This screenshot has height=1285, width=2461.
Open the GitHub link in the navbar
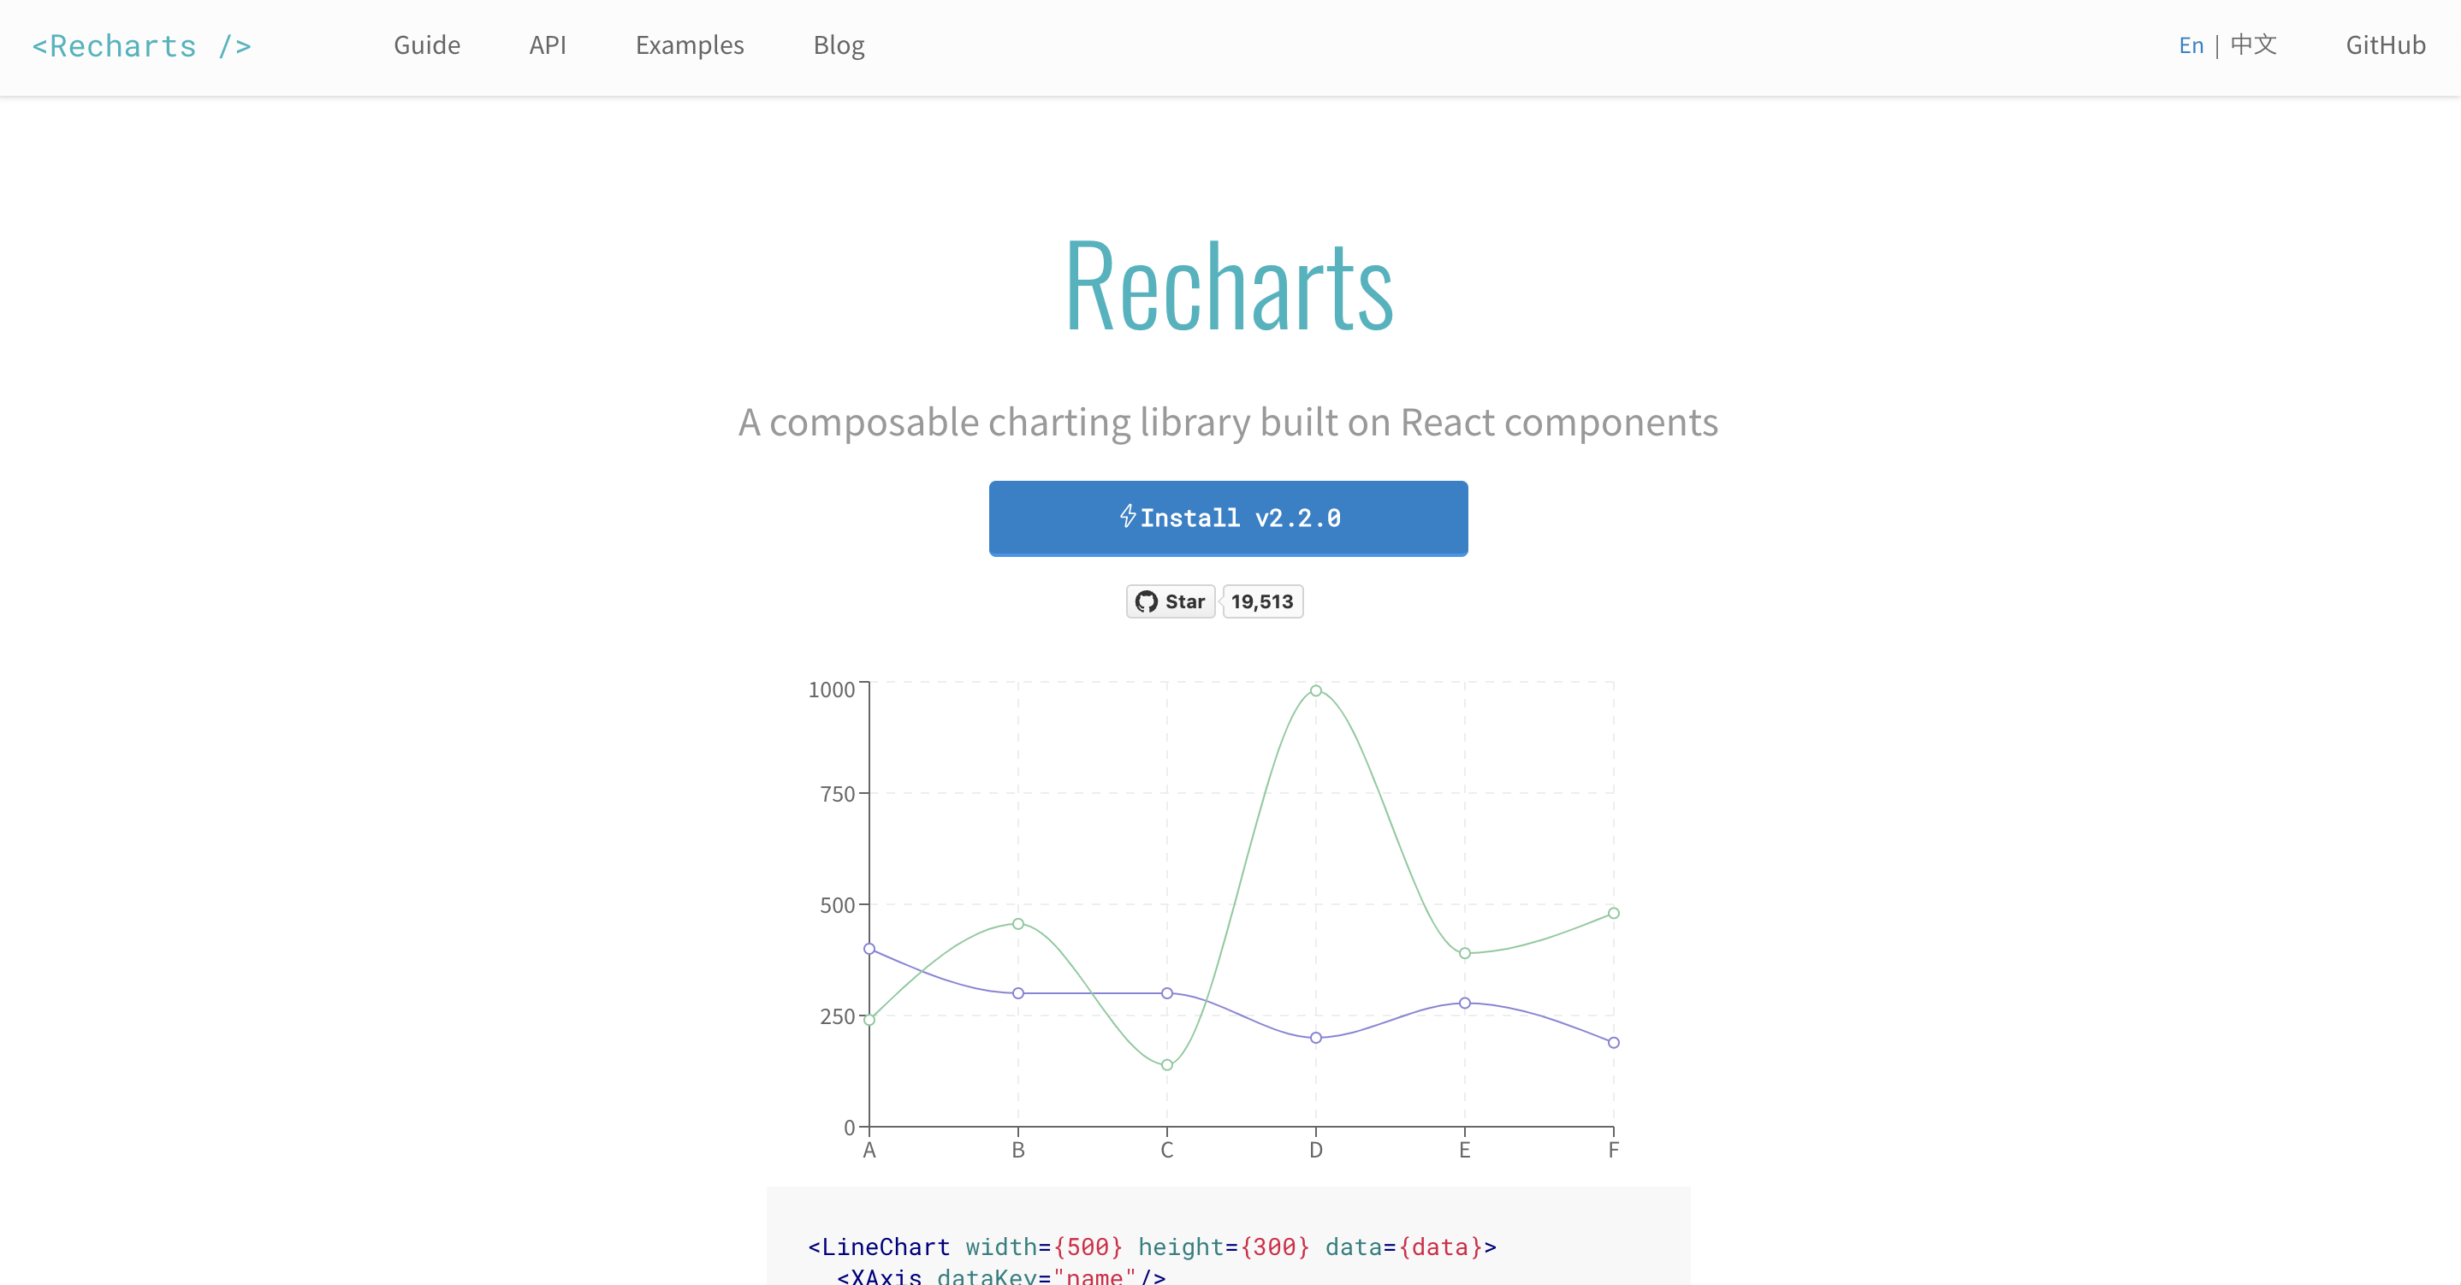[2386, 44]
